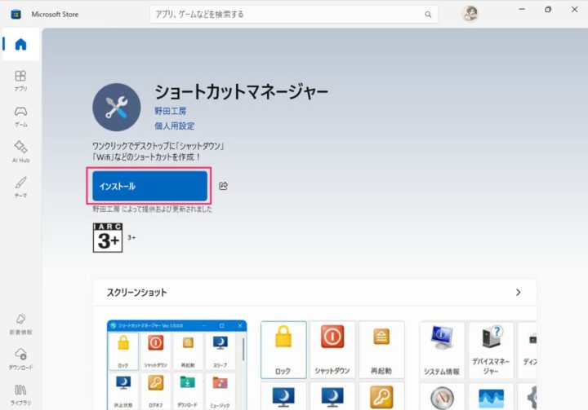Open the テーマ section in sidebar
The width and height of the screenshot is (588, 410).
(x=20, y=186)
